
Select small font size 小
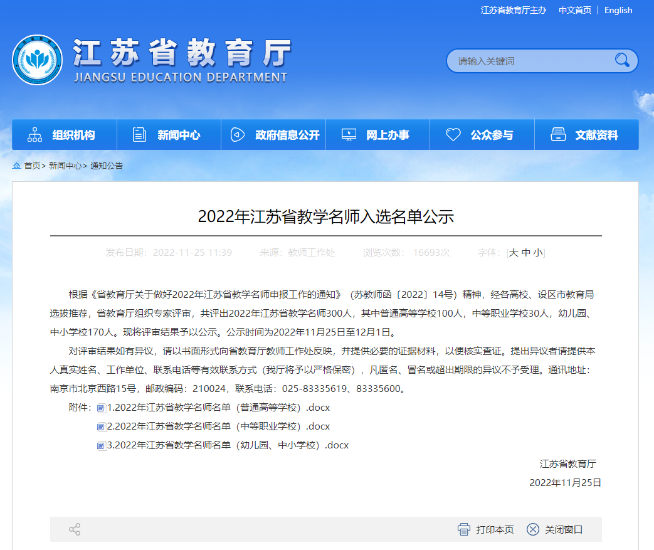(538, 253)
